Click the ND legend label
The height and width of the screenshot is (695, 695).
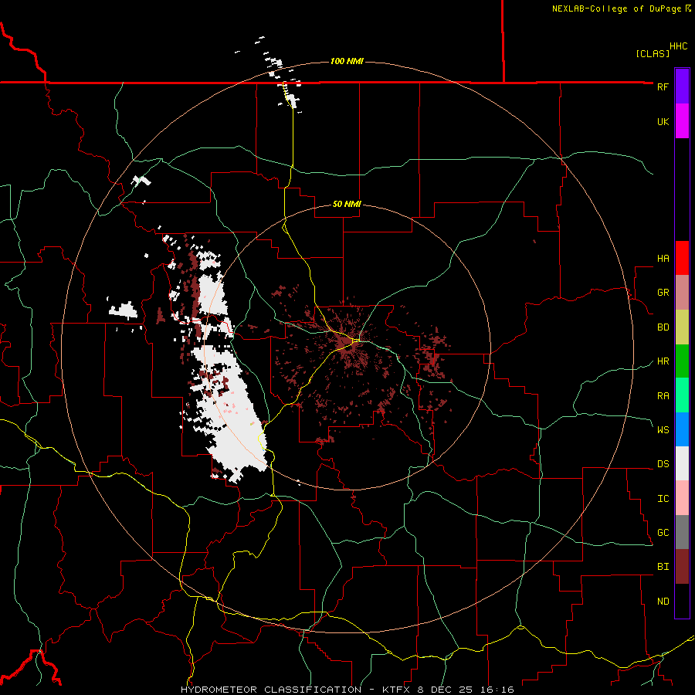pyautogui.click(x=663, y=601)
